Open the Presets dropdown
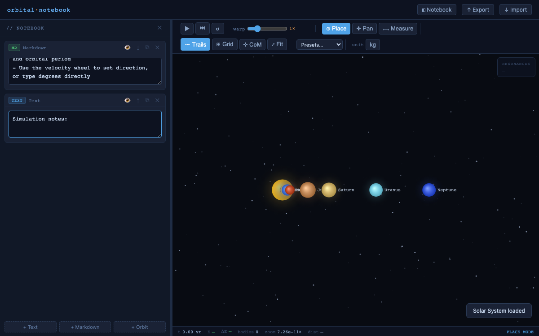Viewport: 539px width, 336px height. point(319,45)
